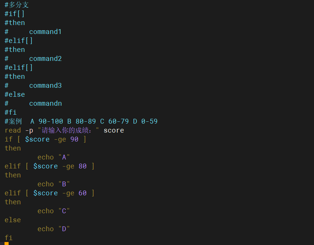
Task: Click the echo "A" statement
Action: tap(53, 157)
